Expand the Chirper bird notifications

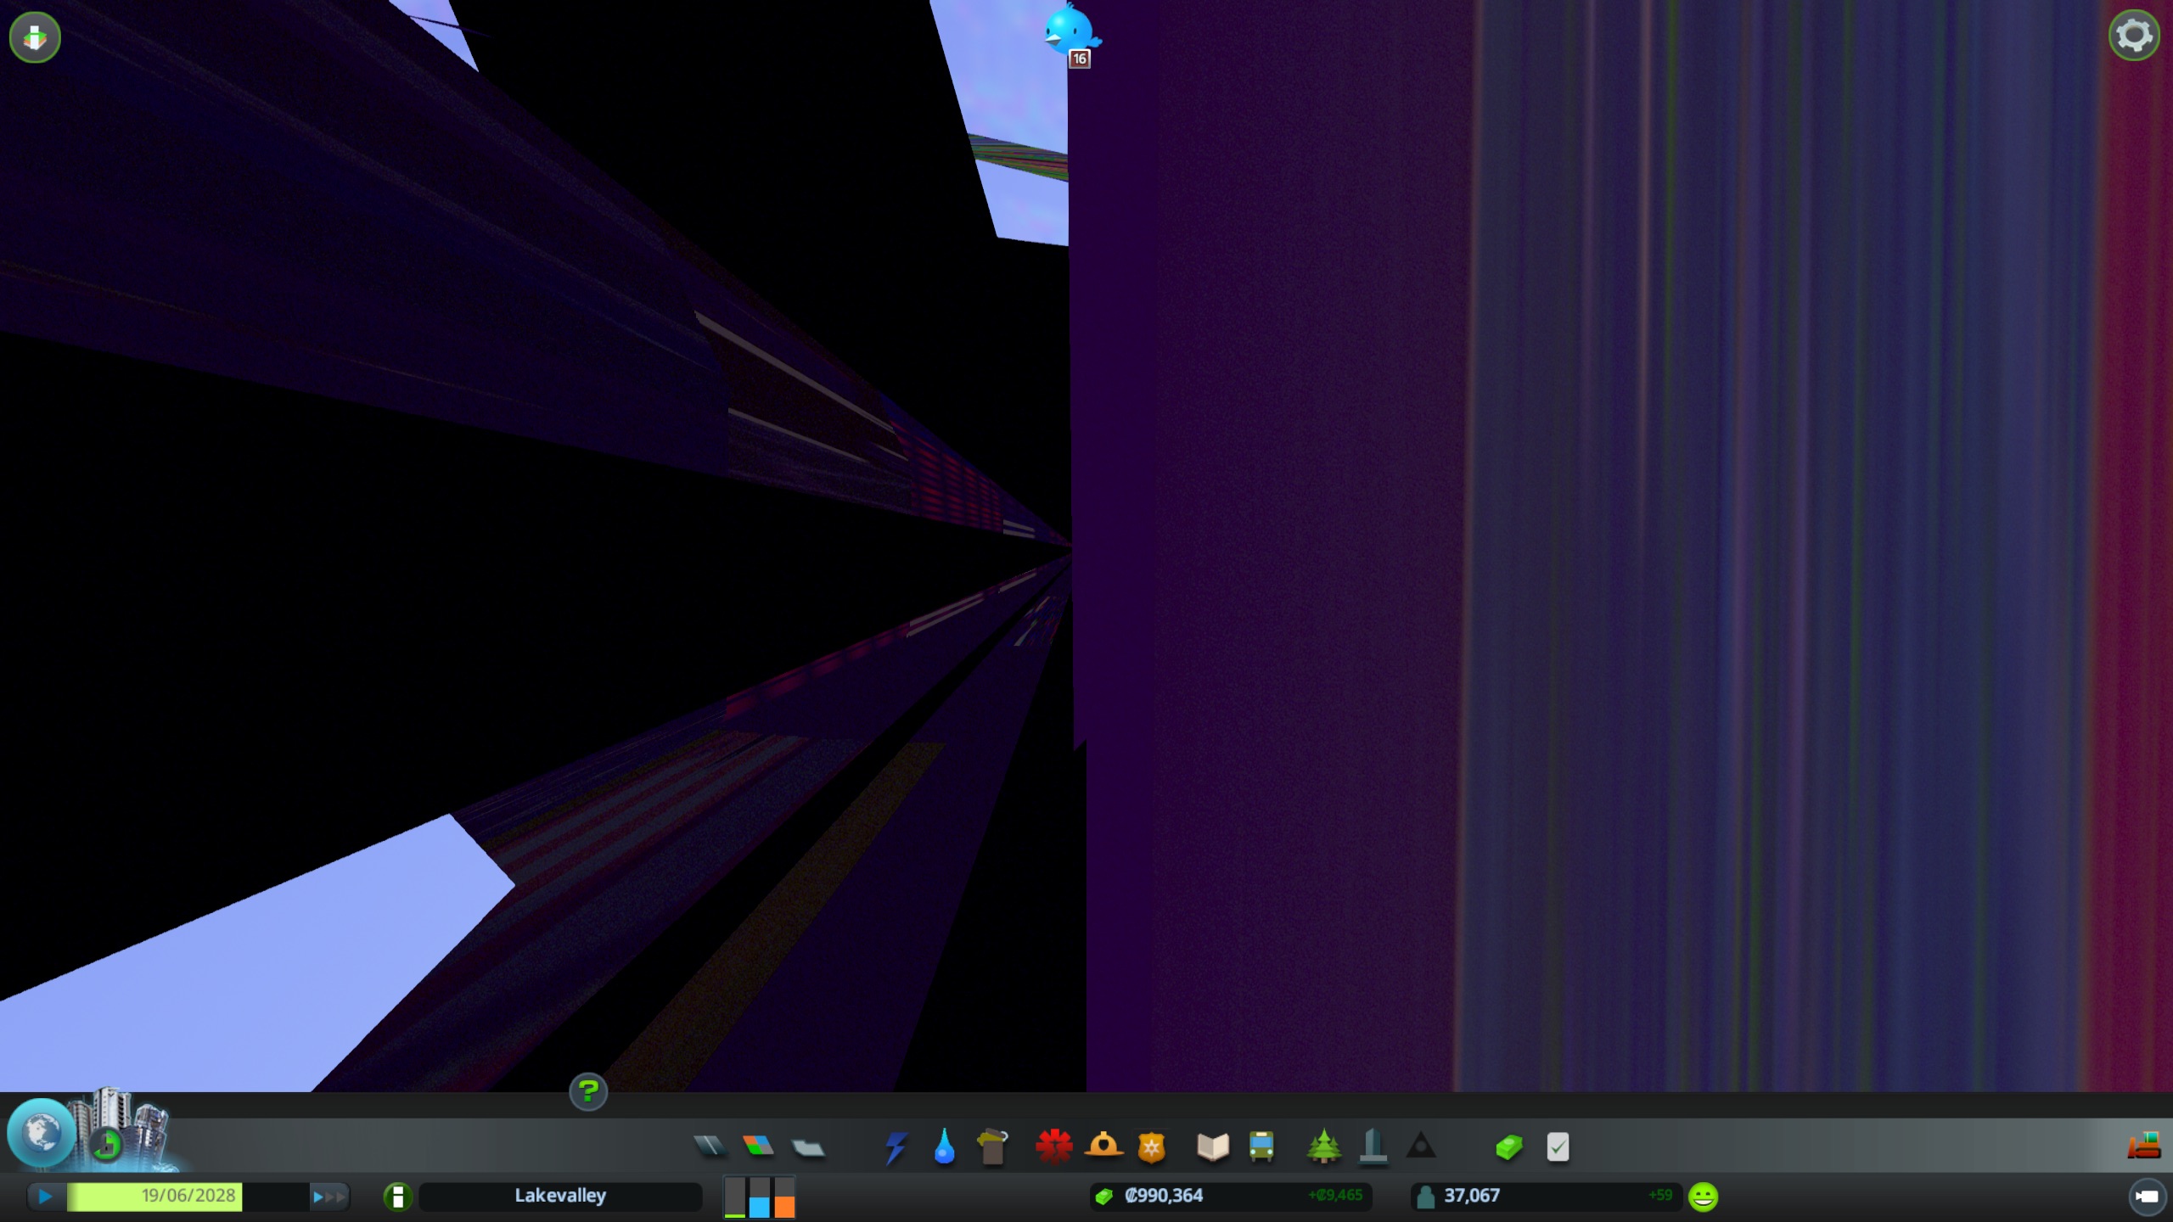pyautogui.click(x=1070, y=32)
